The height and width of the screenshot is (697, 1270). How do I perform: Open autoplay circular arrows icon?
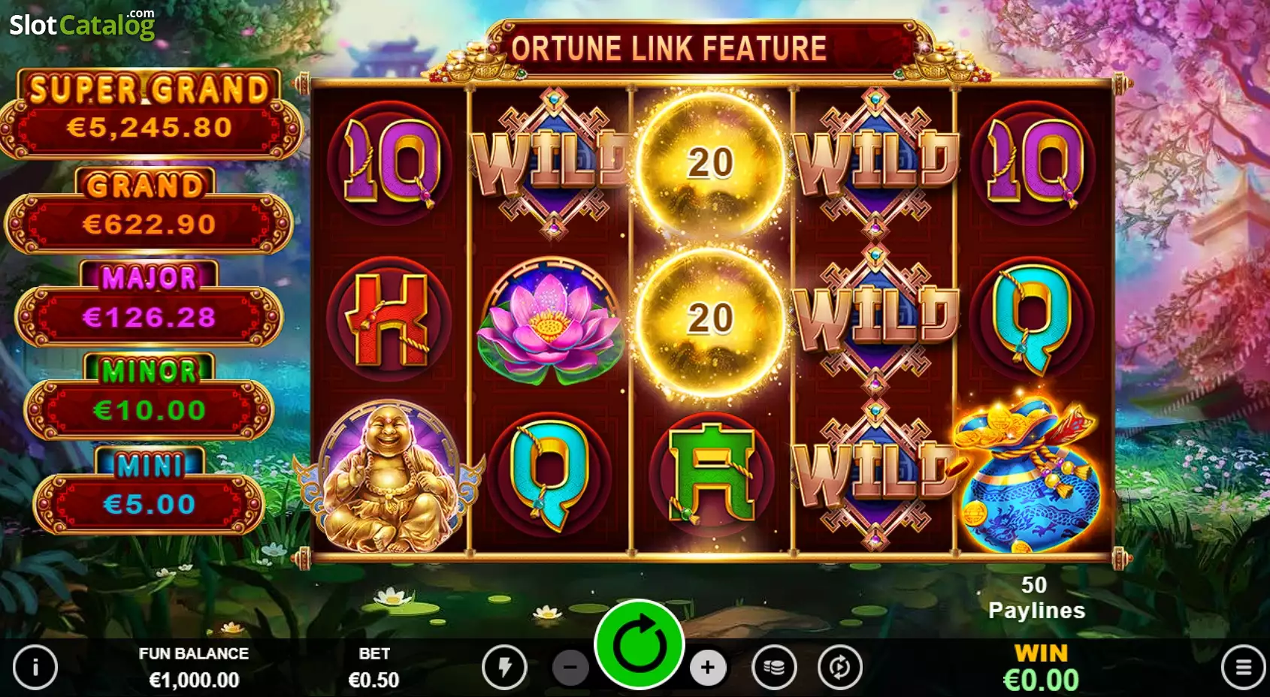pyautogui.click(x=840, y=666)
